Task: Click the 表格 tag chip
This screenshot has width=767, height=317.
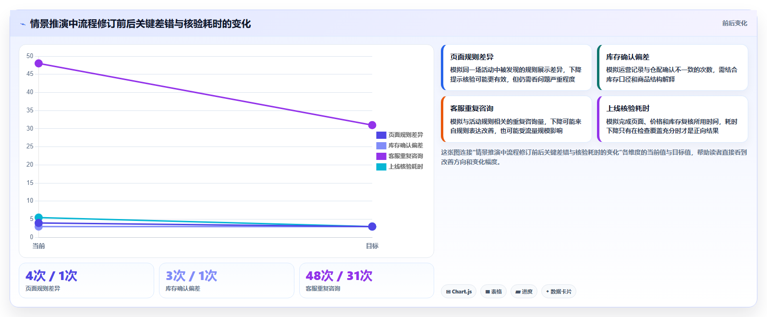Action: click(493, 292)
